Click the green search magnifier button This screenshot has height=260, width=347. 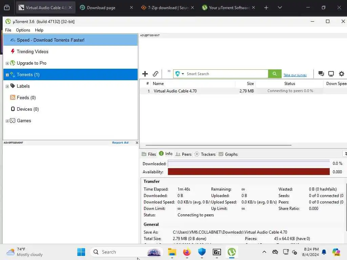point(274,73)
